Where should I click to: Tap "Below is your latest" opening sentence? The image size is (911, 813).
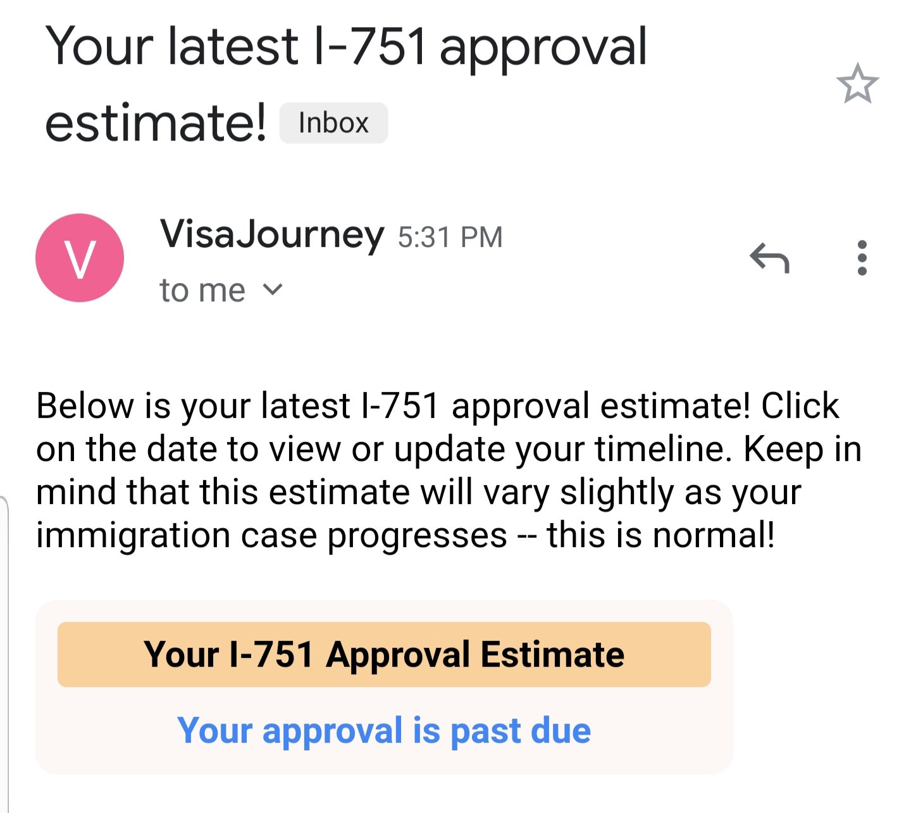(x=193, y=406)
